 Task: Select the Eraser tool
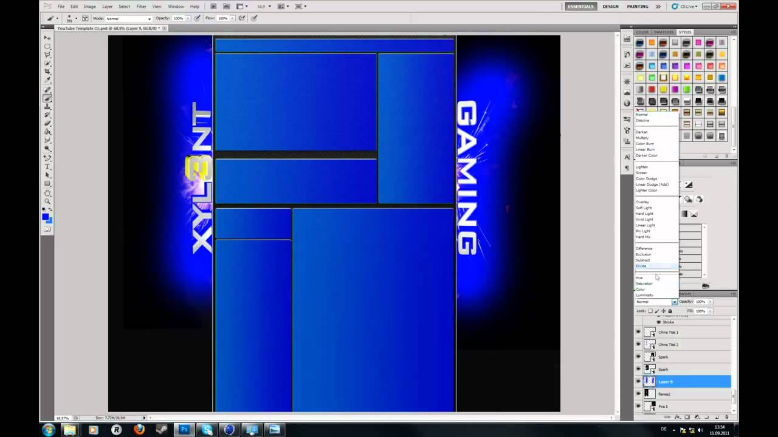click(x=47, y=123)
